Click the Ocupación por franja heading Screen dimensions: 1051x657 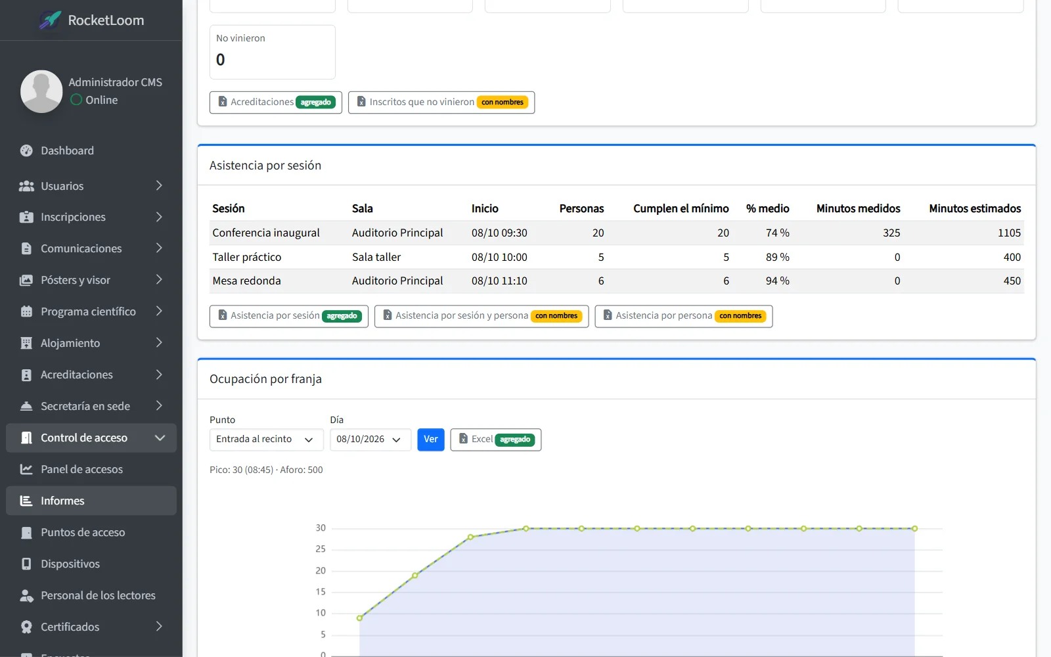tap(265, 379)
